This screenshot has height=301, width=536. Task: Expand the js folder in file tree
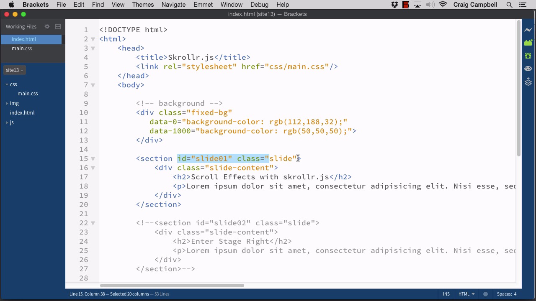click(x=7, y=122)
